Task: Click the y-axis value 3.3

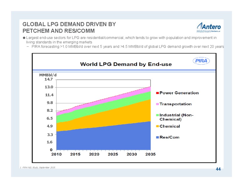Action: tap(50, 135)
